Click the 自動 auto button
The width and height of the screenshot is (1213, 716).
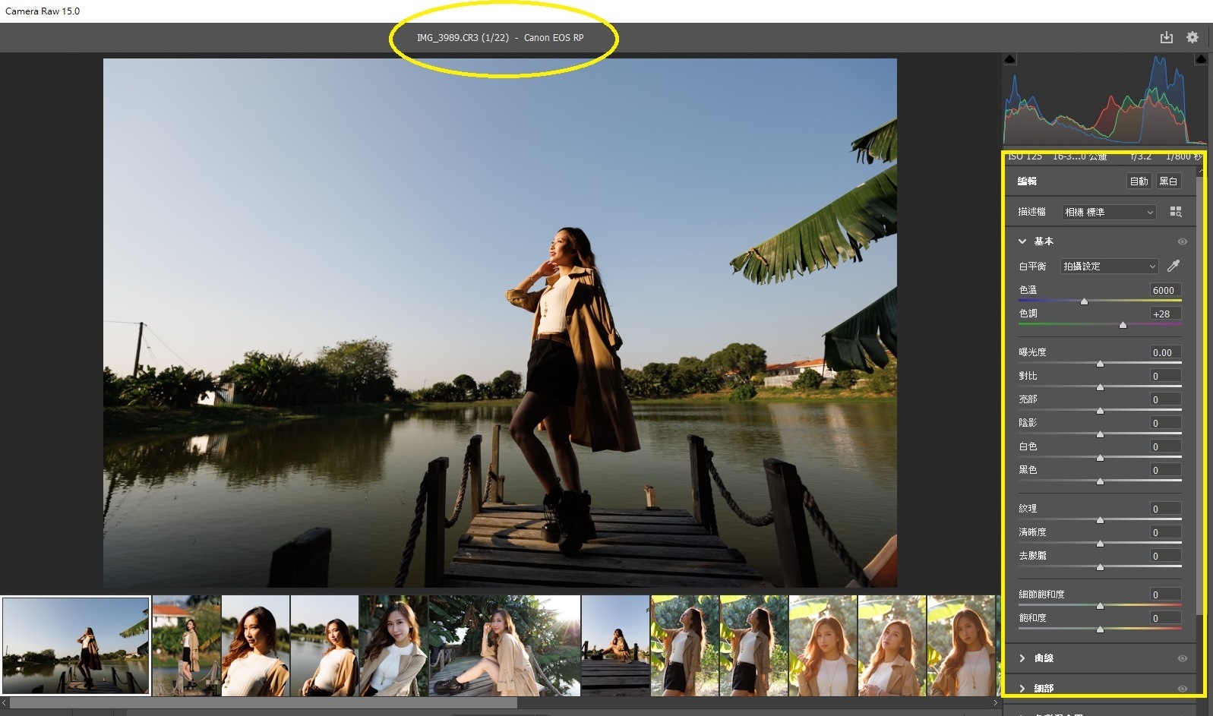tap(1139, 181)
